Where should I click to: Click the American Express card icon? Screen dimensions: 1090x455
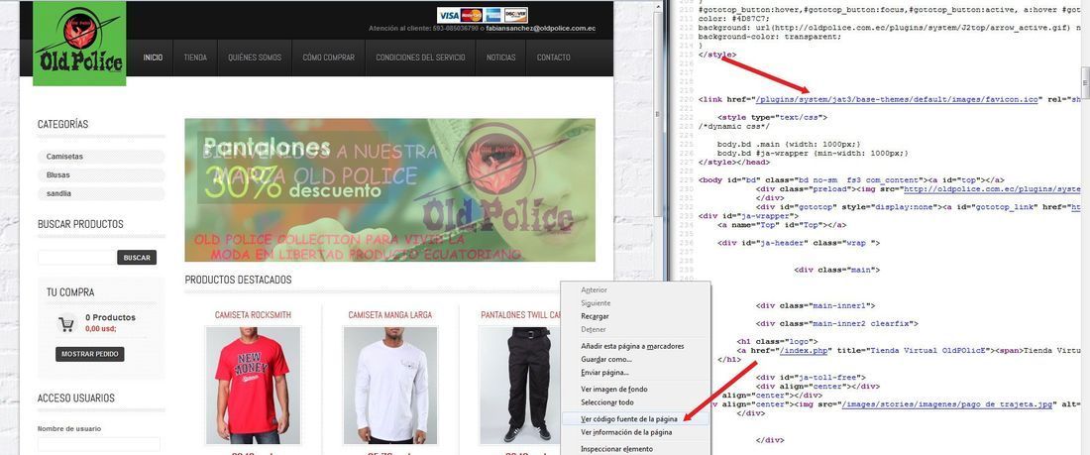pyautogui.click(x=493, y=15)
